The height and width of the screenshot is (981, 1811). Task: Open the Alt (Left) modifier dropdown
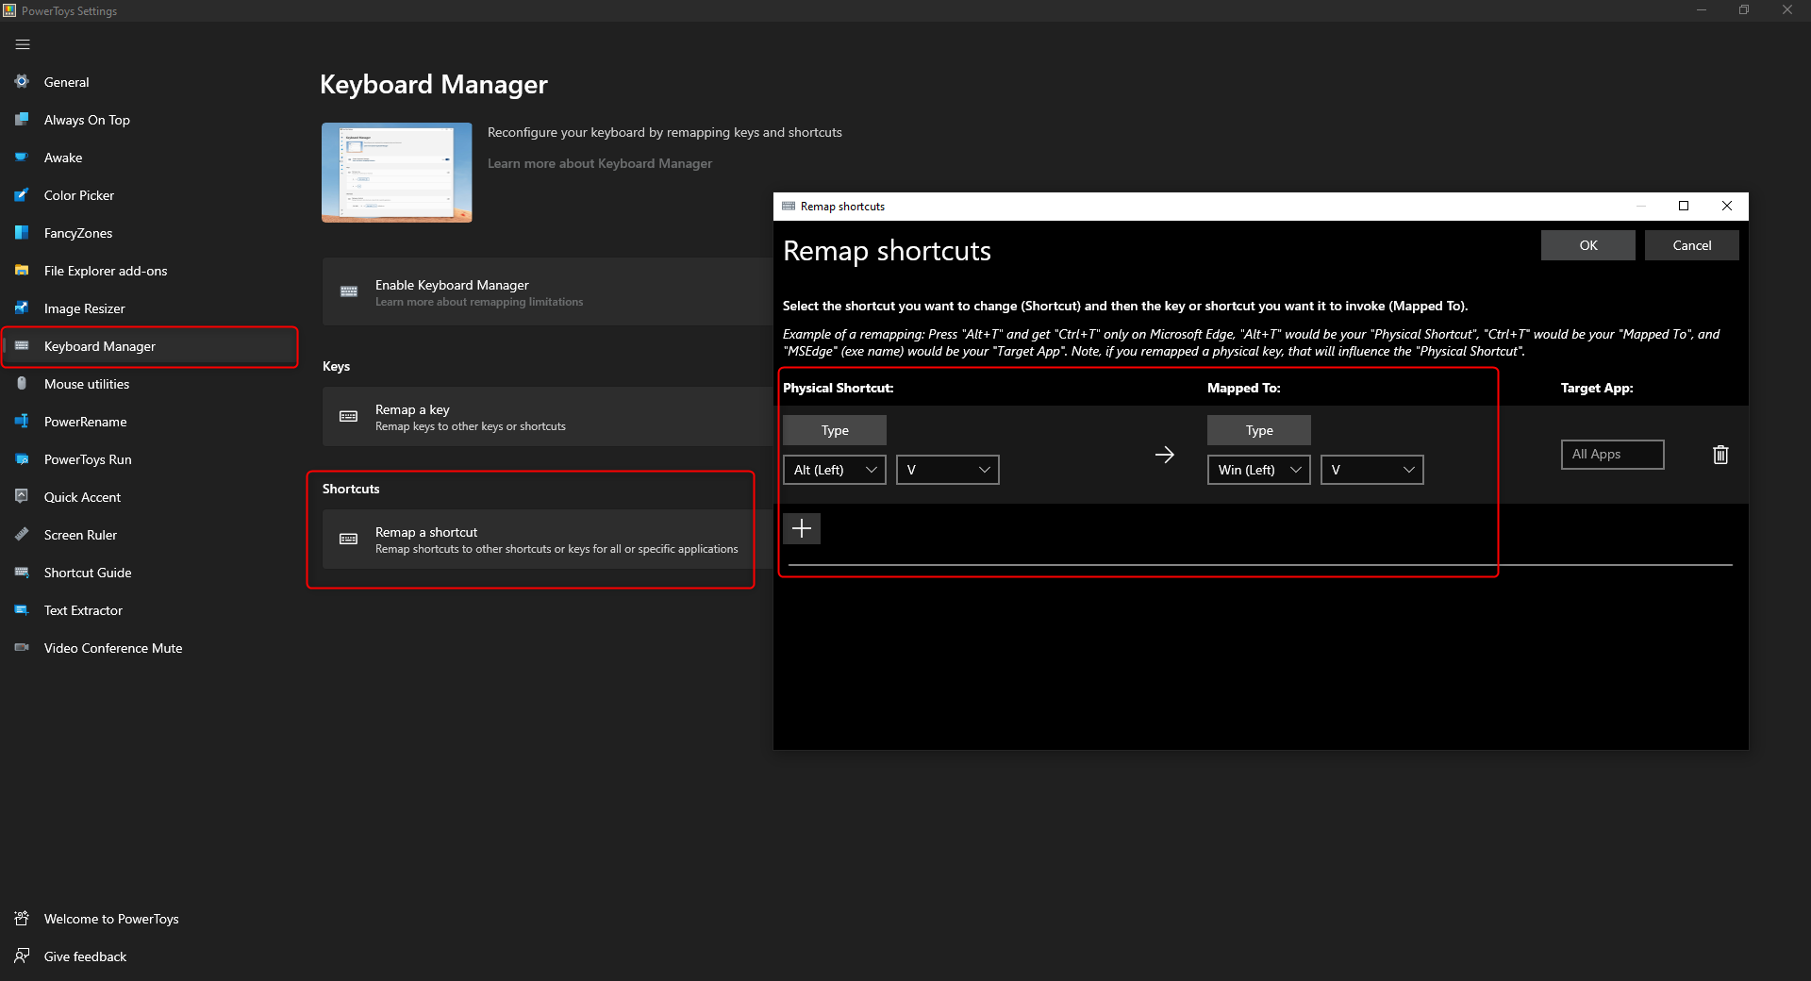tap(835, 470)
